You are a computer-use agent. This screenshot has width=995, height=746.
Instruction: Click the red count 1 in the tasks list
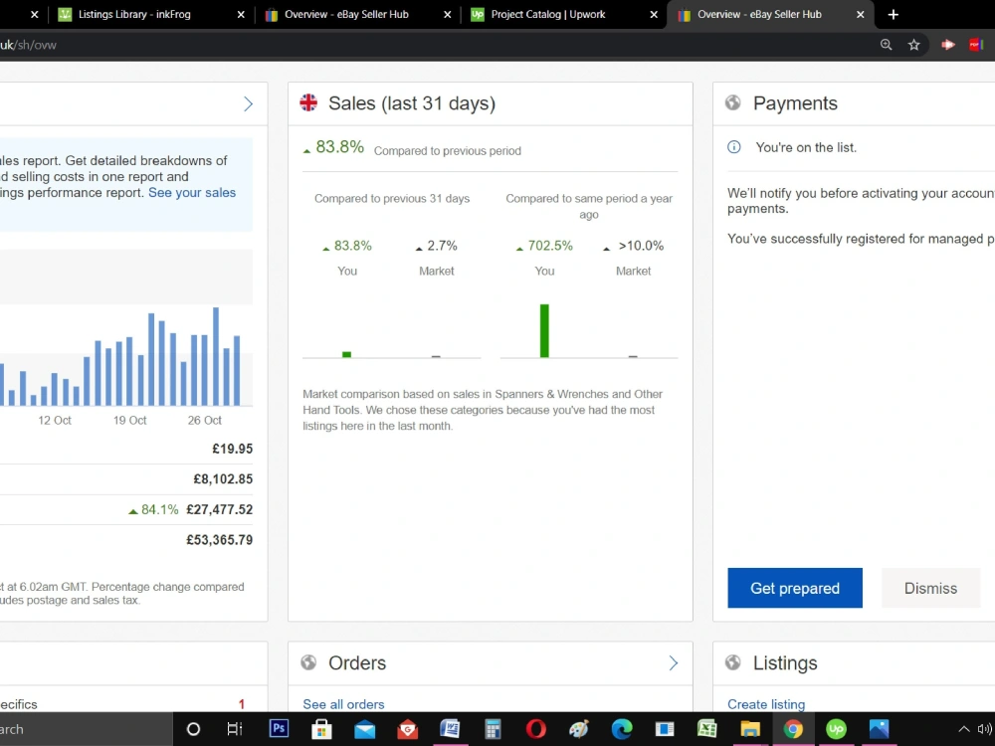[241, 704]
